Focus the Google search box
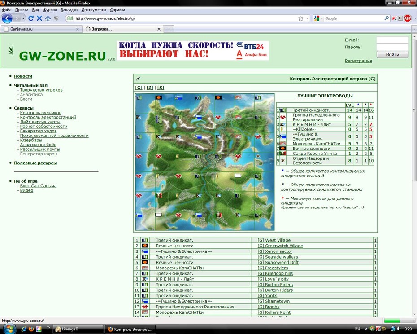 click(x=353, y=18)
